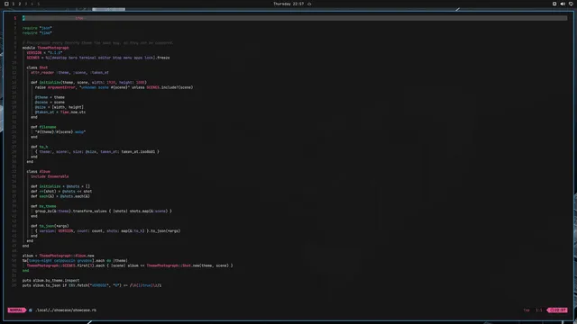Place the cursor on require "json"
The image size is (577, 324).
37,28
